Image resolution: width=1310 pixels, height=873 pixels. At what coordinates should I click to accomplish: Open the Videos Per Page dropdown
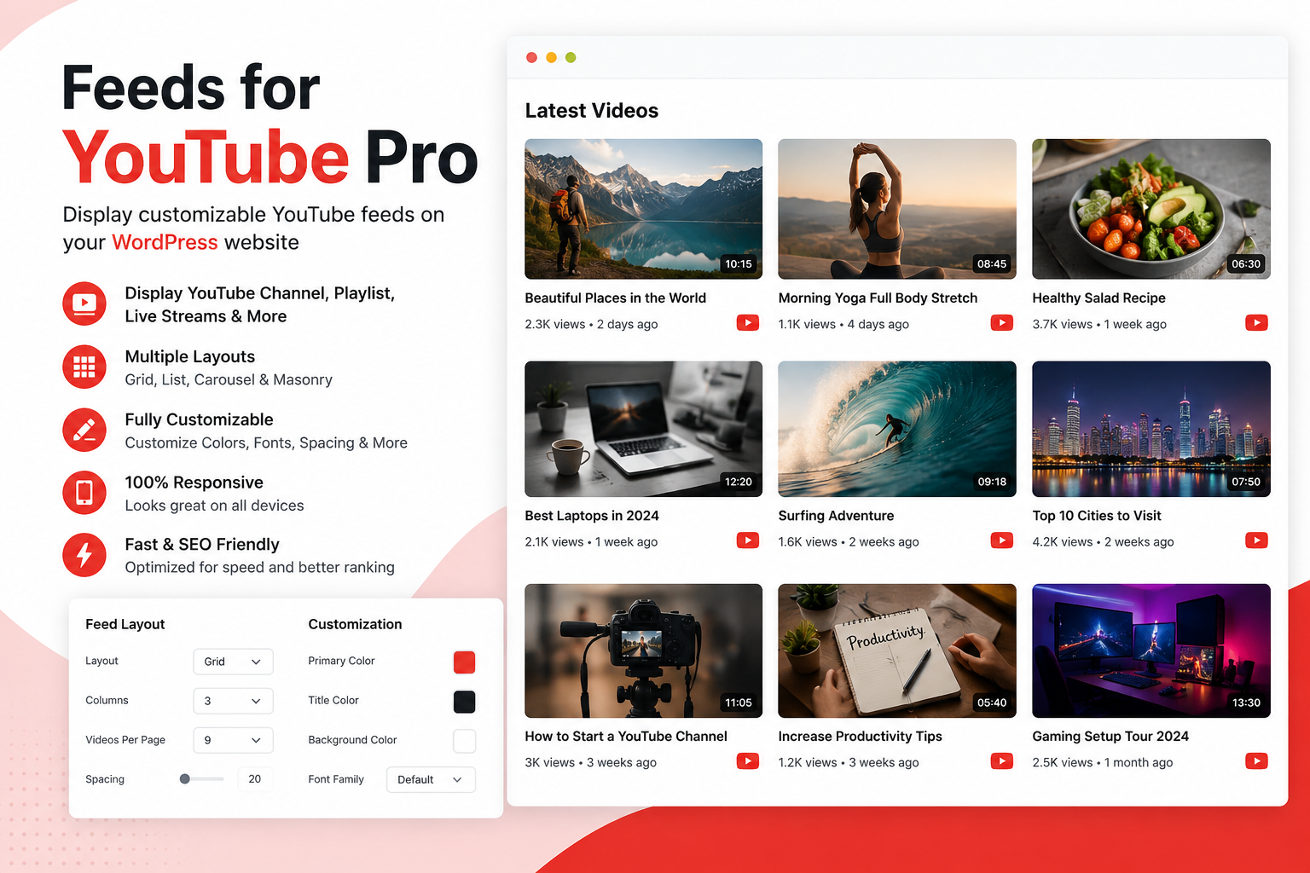[233, 740]
